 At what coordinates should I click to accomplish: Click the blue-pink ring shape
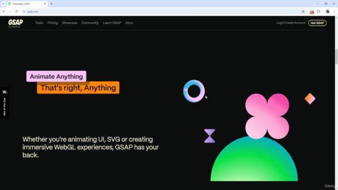pyautogui.click(x=194, y=91)
